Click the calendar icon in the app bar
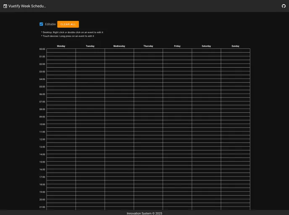289x215 pixels. point(5,6)
